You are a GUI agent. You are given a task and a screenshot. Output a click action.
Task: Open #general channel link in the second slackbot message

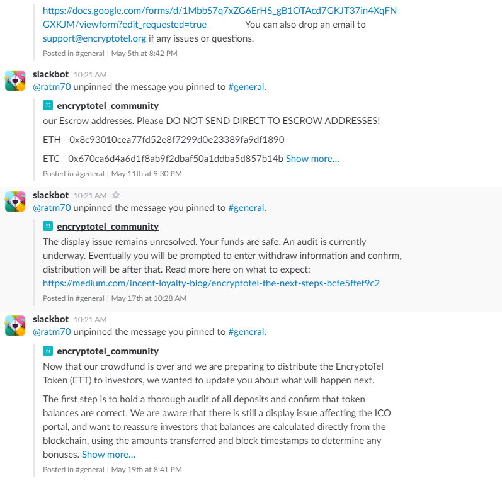click(x=246, y=208)
